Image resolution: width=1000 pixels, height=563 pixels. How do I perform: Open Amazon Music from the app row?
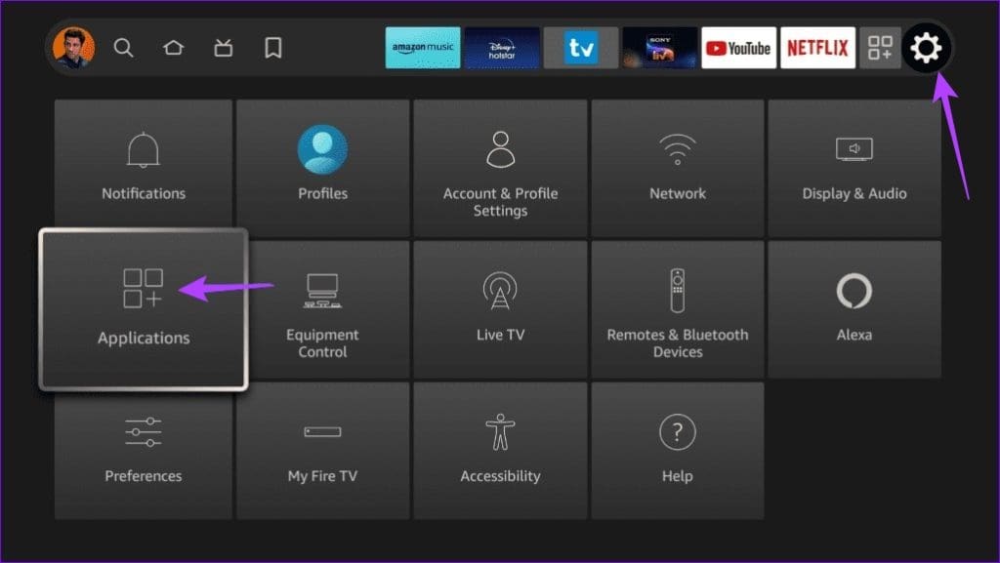(x=422, y=47)
